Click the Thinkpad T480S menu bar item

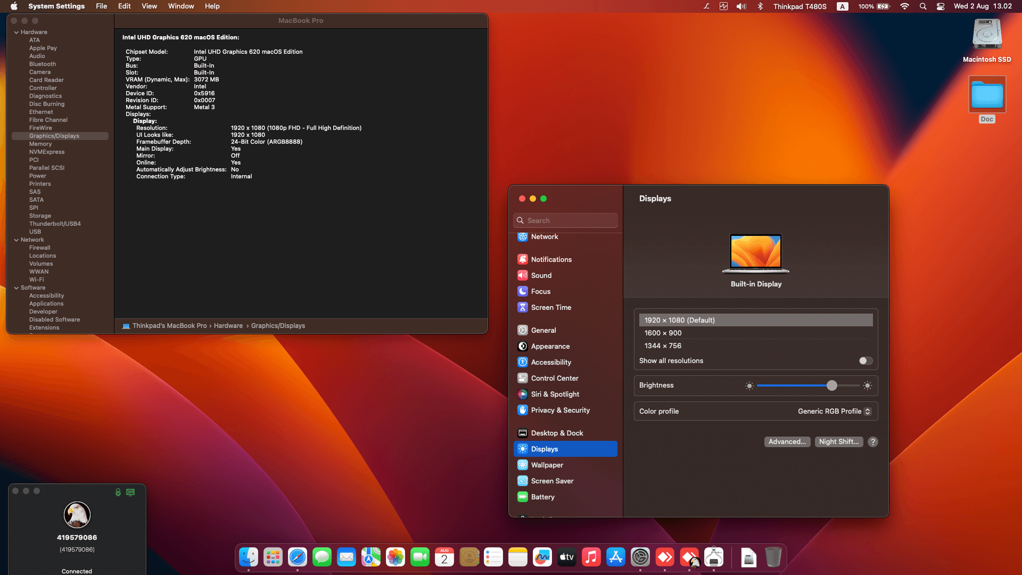(800, 6)
